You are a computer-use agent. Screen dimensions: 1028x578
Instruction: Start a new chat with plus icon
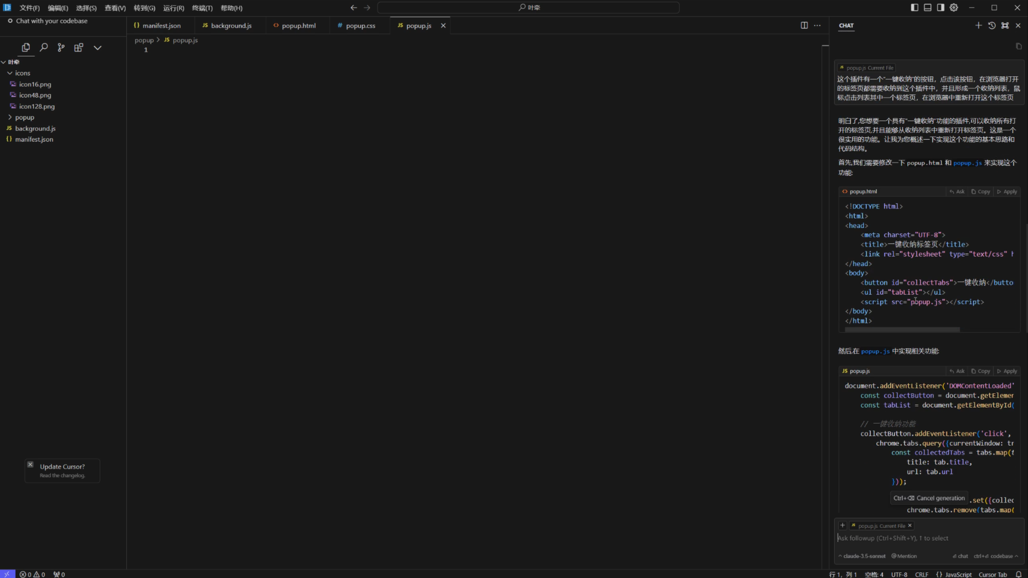[978, 26]
